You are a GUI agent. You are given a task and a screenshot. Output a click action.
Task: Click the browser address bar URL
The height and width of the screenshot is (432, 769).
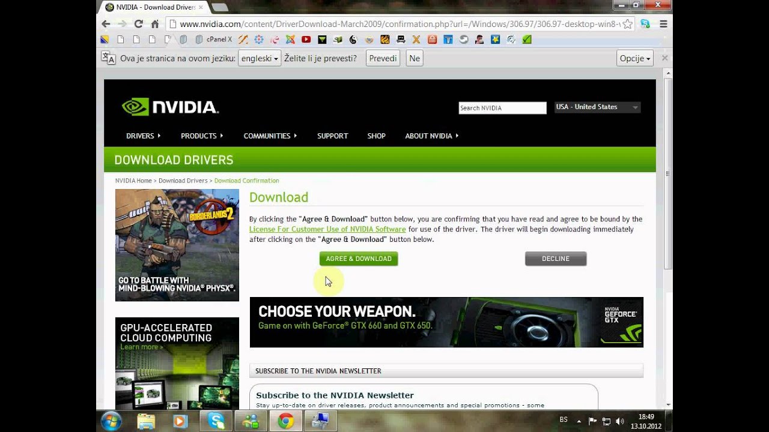point(400,24)
